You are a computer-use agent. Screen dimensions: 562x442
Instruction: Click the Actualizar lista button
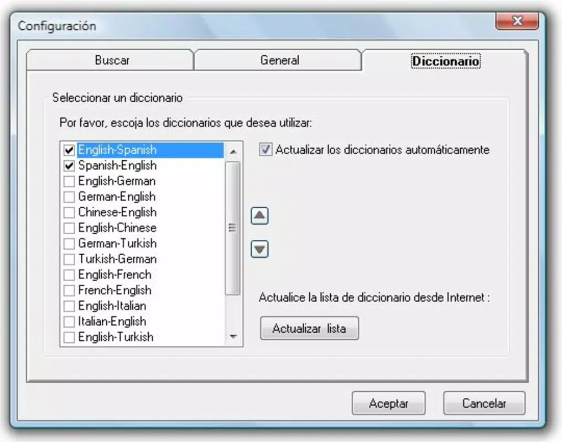(x=309, y=328)
